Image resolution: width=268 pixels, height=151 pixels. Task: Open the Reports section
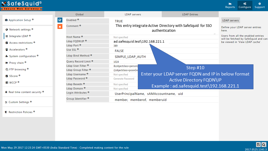pyautogui.click(x=230, y=5)
